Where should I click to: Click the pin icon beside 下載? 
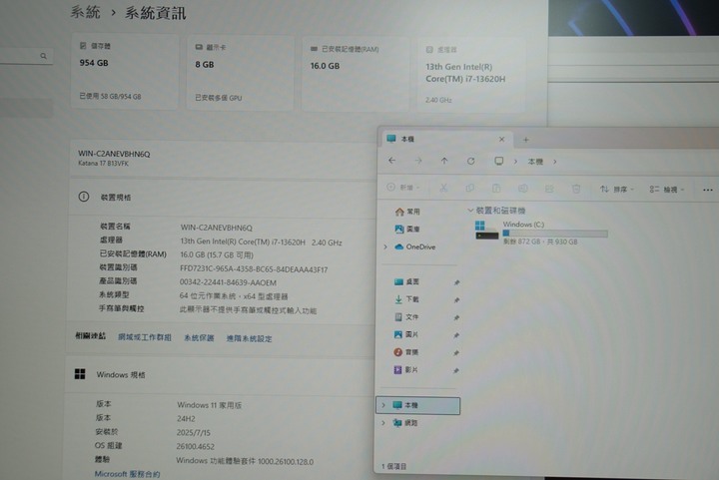pos(456,300)
